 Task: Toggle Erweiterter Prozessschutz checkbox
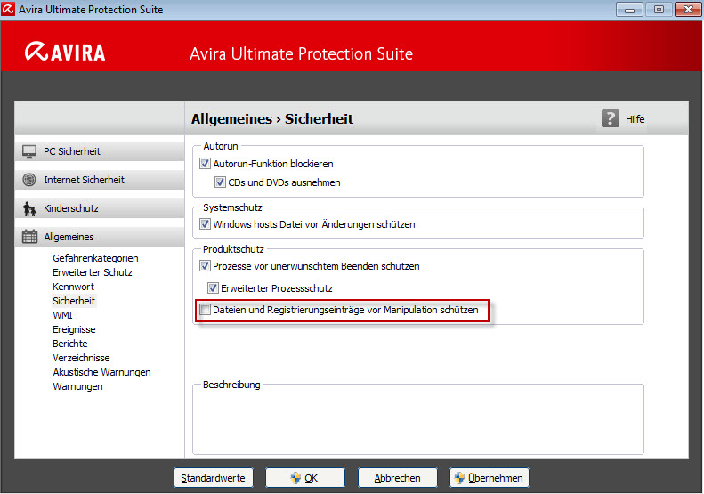213,287
